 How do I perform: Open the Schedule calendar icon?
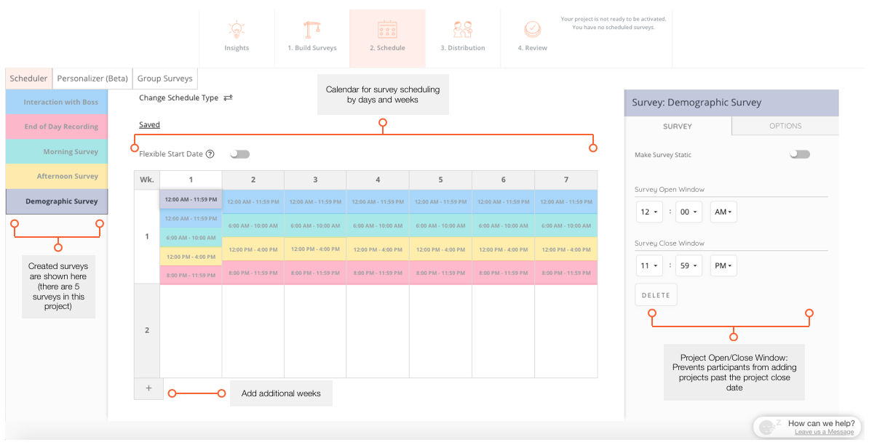pyautogui.click(x=387, y=29)
